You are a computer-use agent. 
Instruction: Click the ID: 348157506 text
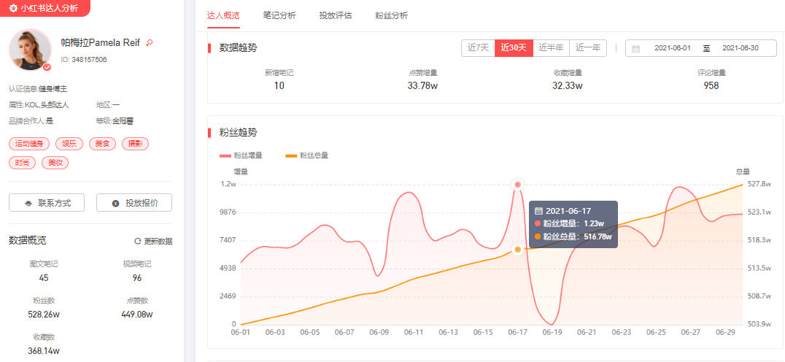[84, 60]
